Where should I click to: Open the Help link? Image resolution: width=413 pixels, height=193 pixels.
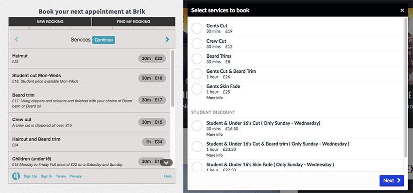coord(168,176)
